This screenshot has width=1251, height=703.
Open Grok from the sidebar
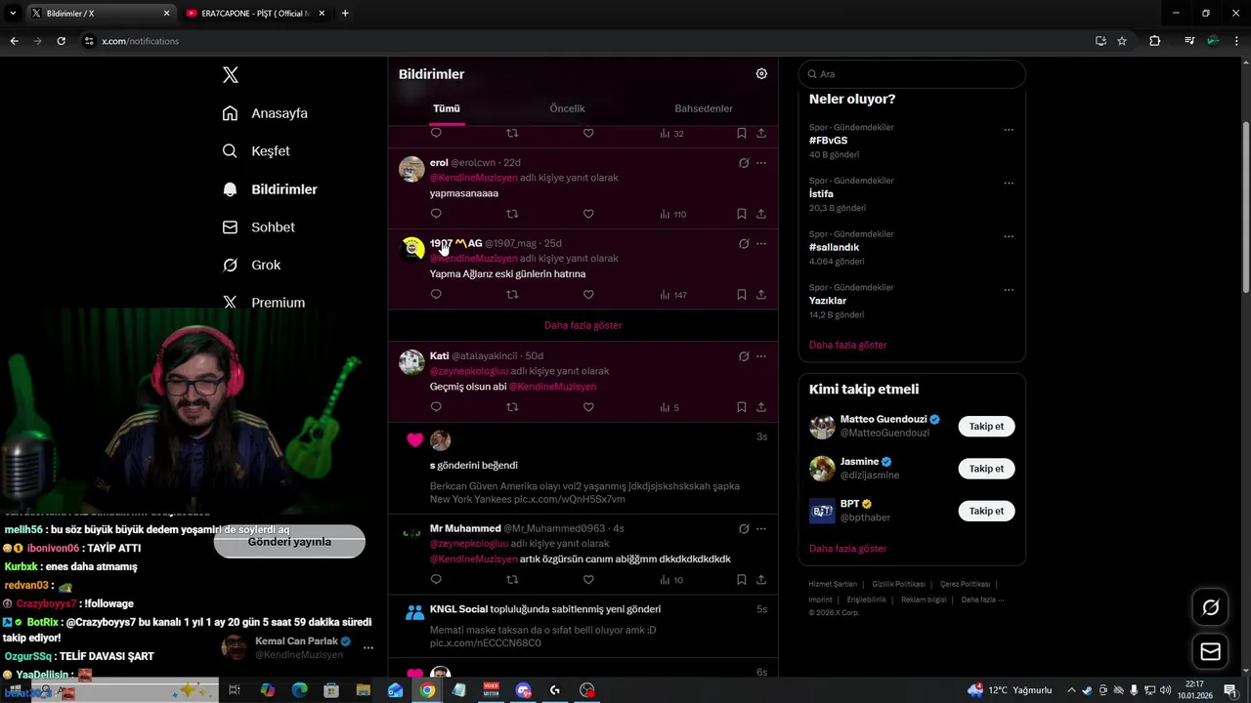251,266
